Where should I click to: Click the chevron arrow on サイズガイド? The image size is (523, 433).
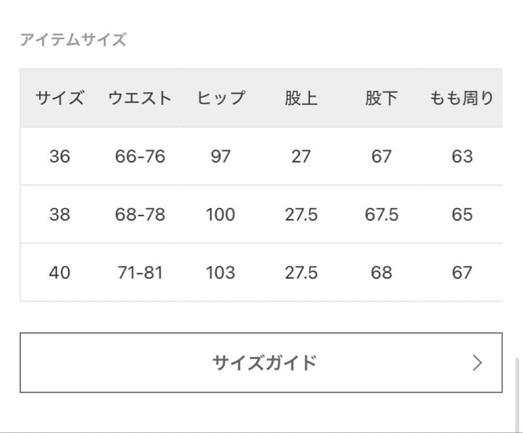pos(477,363)
